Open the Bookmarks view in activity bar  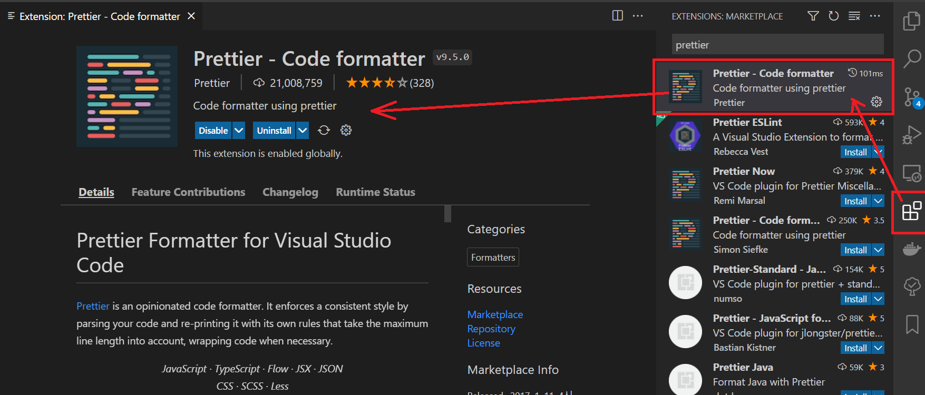pos(912,324)
